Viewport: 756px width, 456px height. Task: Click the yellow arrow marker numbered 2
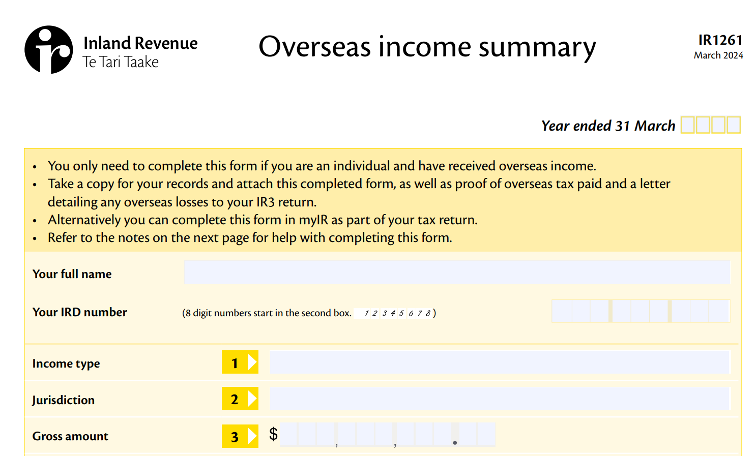click(240, 399)
